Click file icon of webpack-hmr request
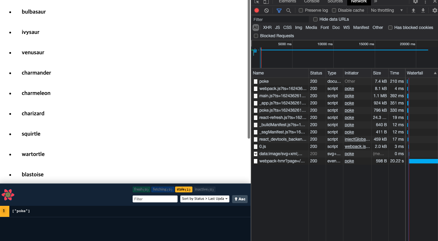The image size is (438, 241). click(x=256, y=161)
